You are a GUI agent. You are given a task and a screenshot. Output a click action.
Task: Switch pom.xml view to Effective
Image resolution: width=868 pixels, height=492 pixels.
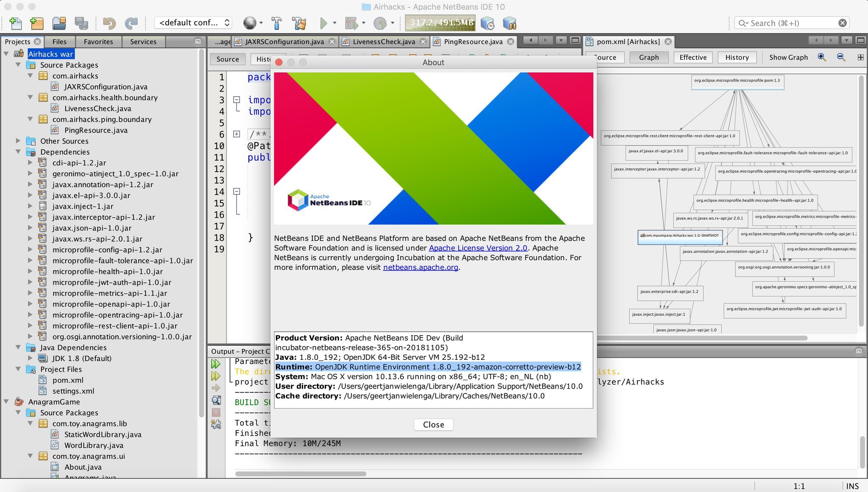click(693, 57)
